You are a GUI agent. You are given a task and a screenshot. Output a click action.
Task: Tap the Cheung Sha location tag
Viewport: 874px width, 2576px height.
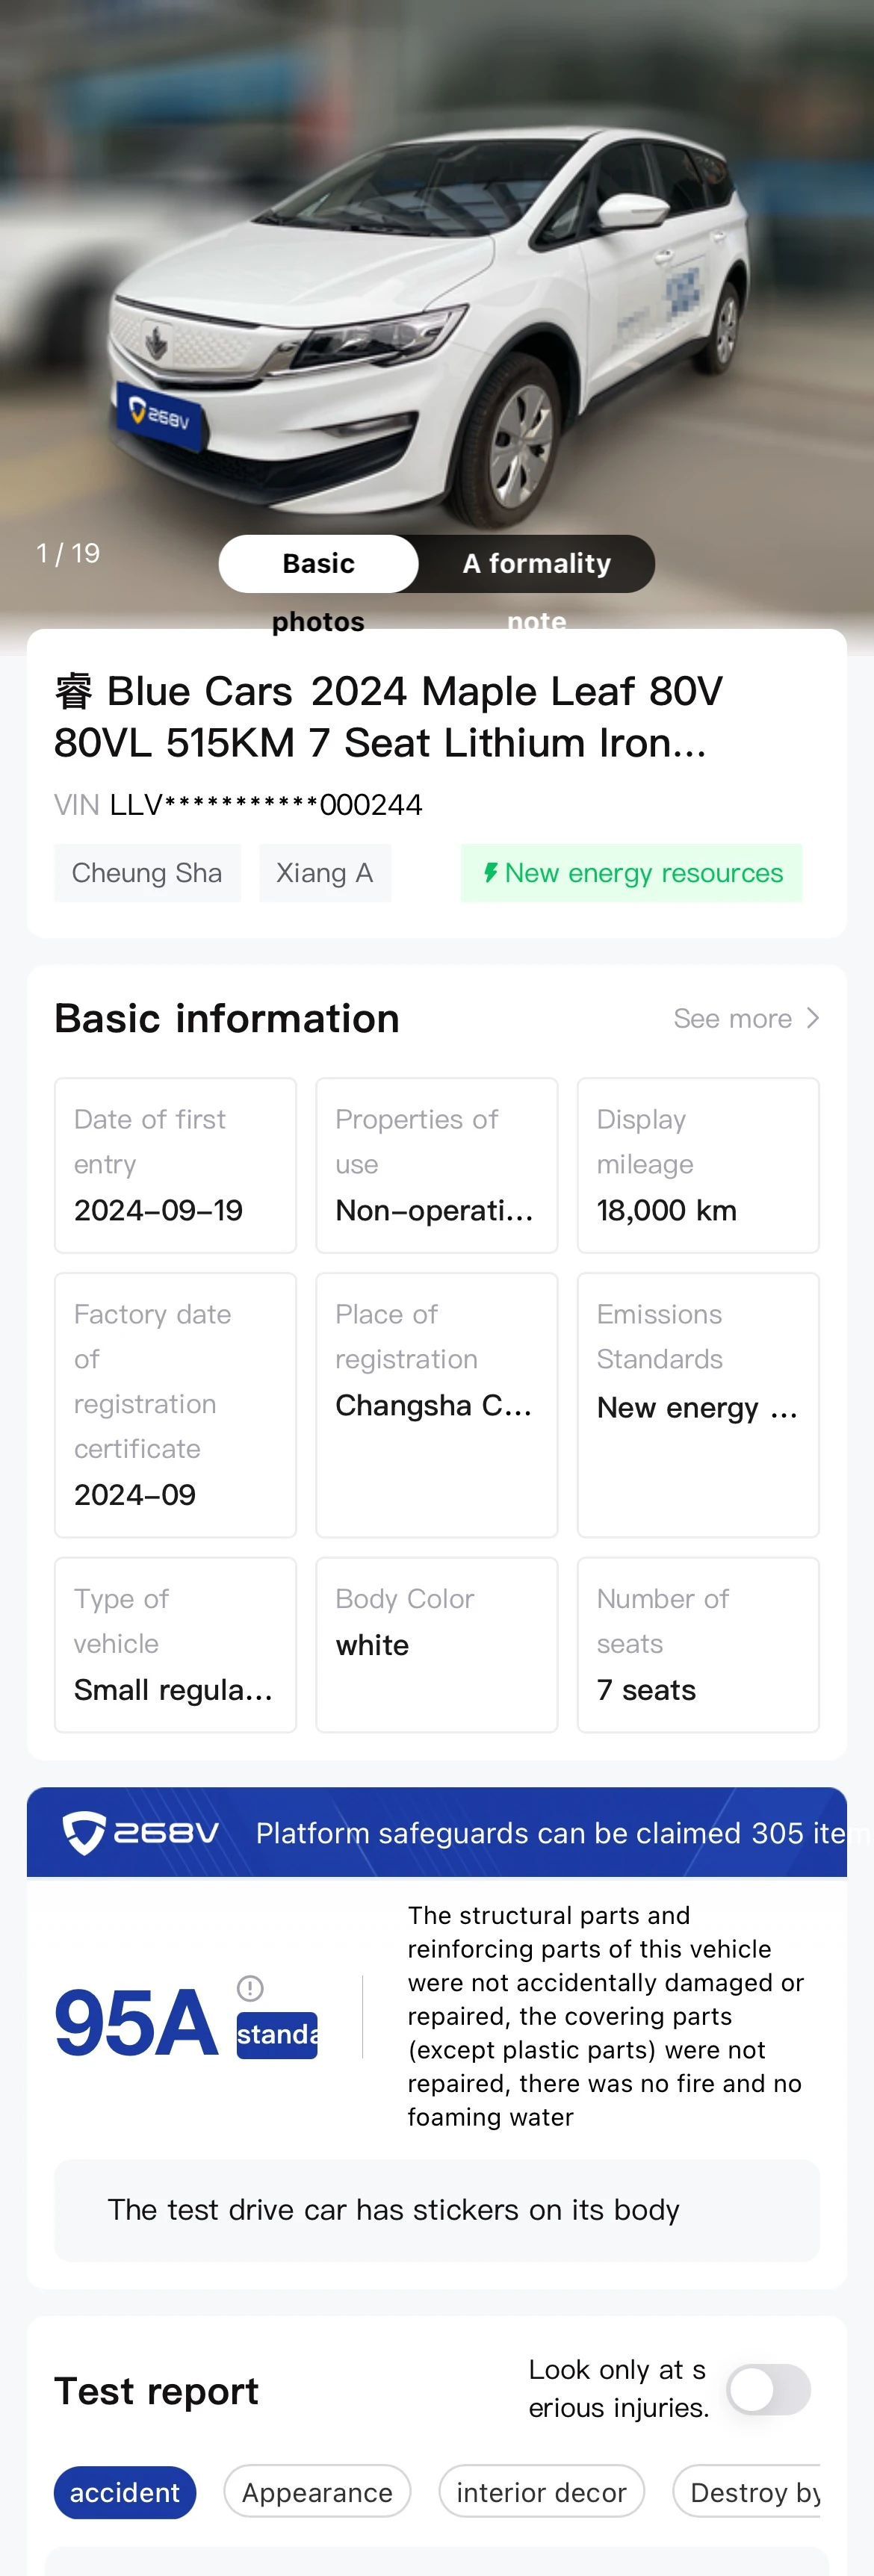click(147, 873)
